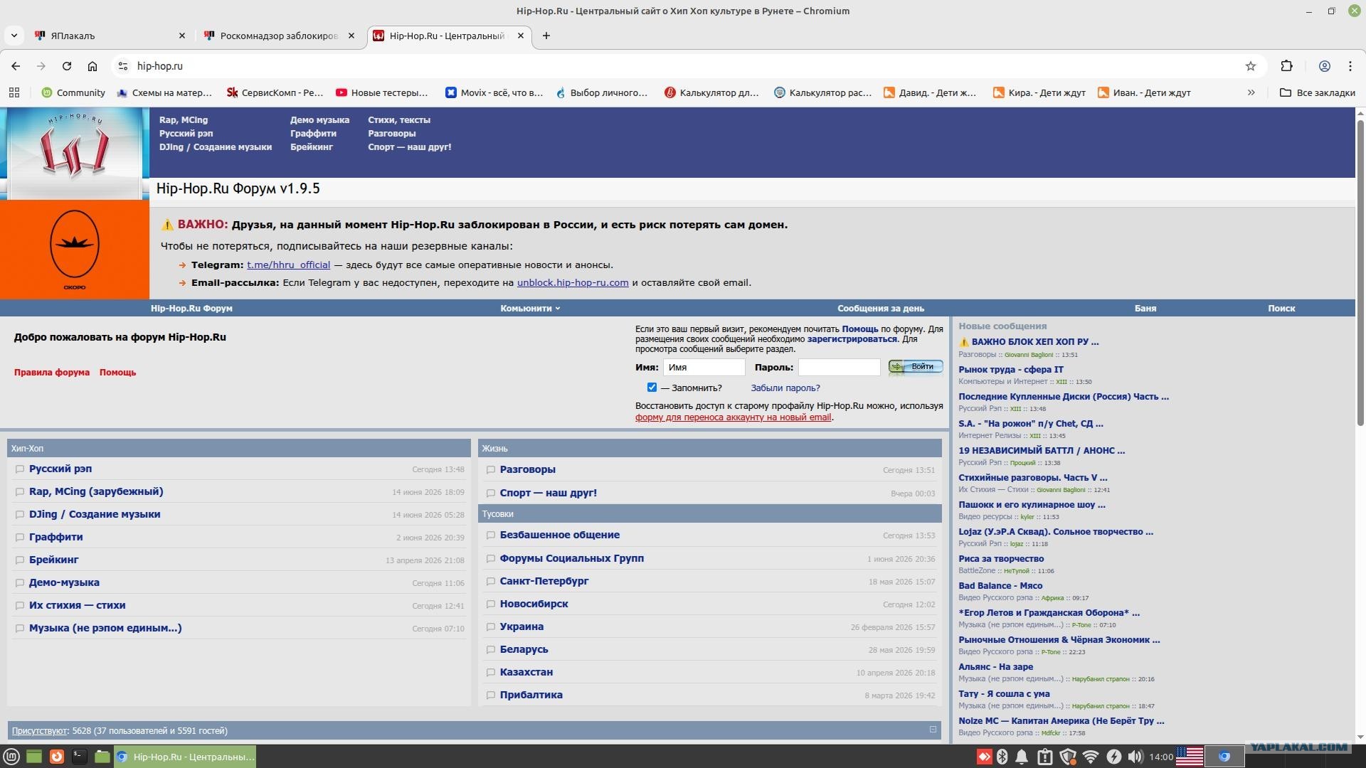Open the terminal from the taskbar
This screenshot has height=768, width=1366.
(80, 757)
